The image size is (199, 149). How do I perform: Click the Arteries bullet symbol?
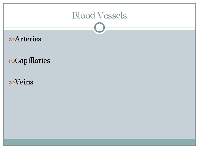click(12, 39)
